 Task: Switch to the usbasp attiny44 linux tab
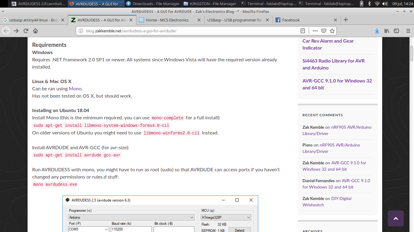point(34,20)
